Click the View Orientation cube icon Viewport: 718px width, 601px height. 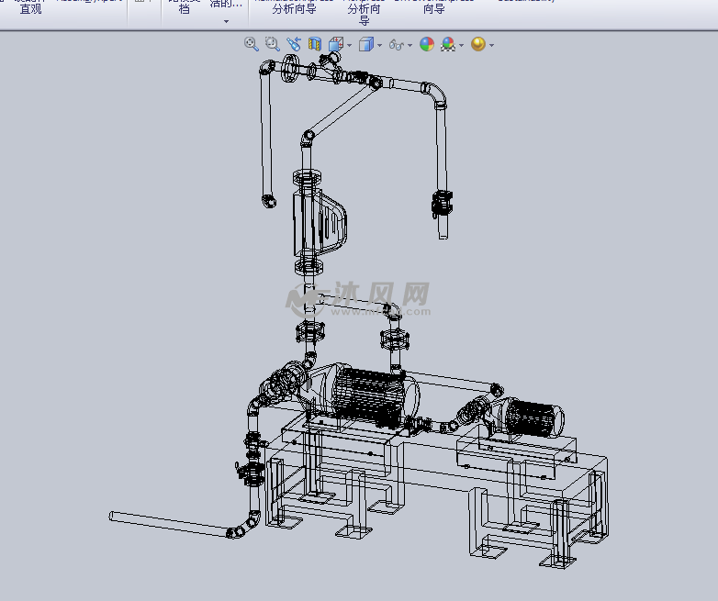coord(336,44)
